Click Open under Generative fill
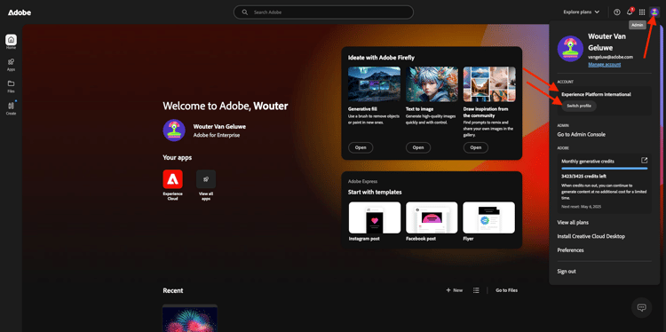 361,147
